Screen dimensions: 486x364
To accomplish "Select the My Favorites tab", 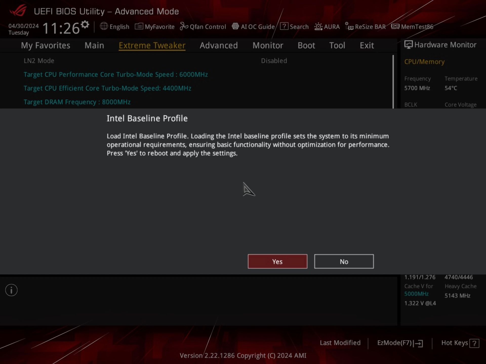I will (46, 45).
